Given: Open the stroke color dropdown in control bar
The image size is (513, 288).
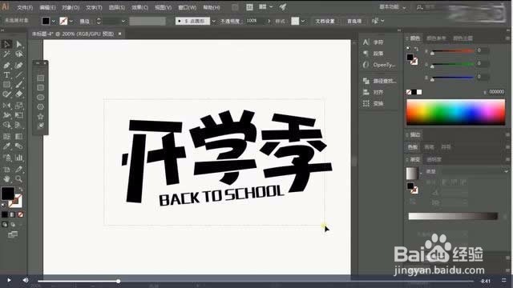Looking at the screenshot, I should pos(71,22).
